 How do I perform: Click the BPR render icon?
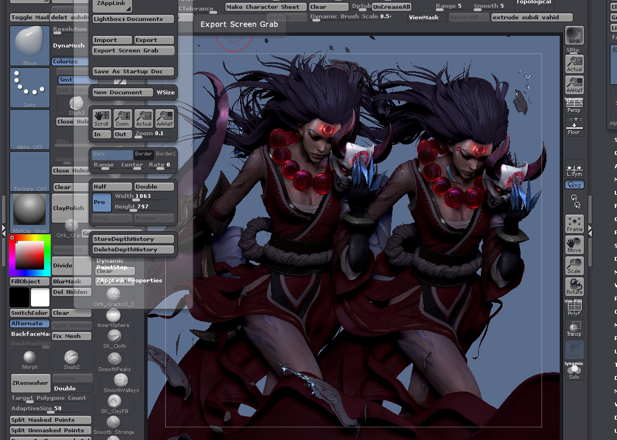[574, 35]
